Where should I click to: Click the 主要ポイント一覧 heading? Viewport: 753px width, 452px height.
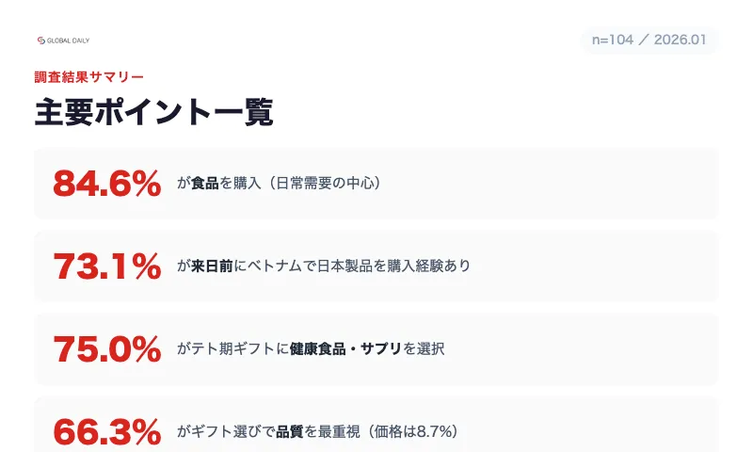(153, 113)
